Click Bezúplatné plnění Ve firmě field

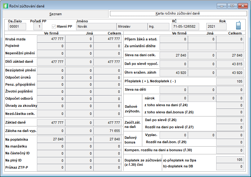coord(51,70)
